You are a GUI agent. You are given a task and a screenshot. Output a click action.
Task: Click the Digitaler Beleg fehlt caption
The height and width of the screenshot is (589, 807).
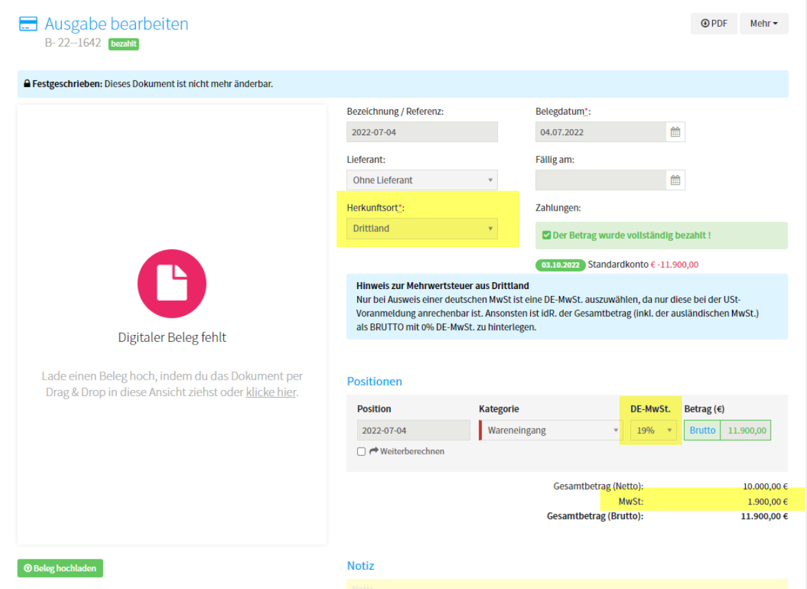[x=172, y=338]
